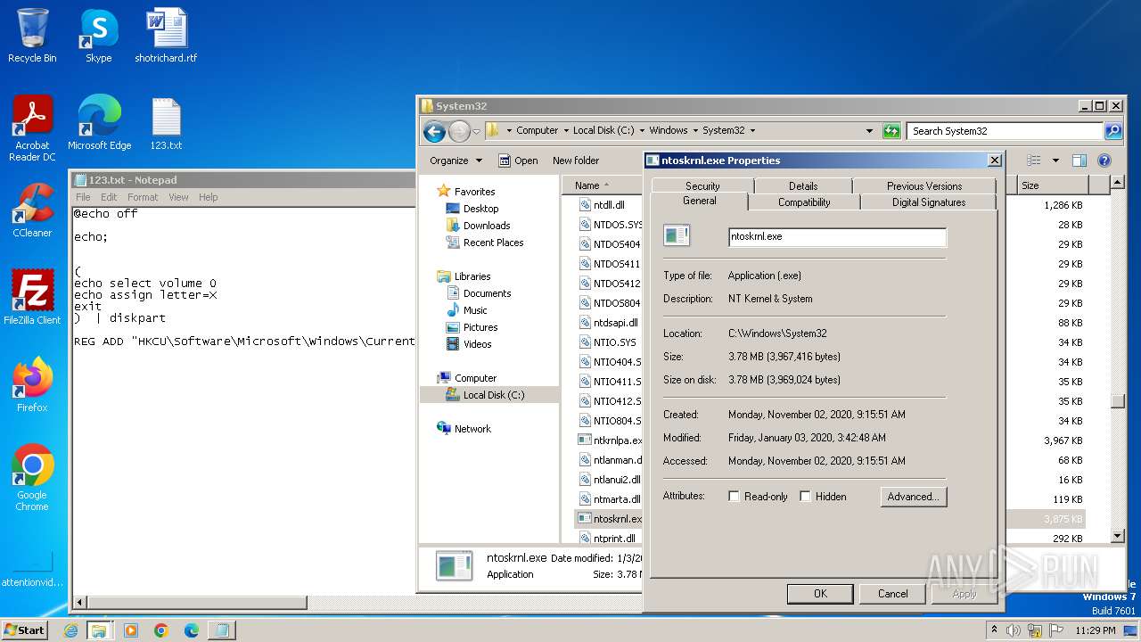This screenshot has width=1141, height=642.
Task: Click the Notepad horizontal scrollbar thumb
Action: point(196,603)
